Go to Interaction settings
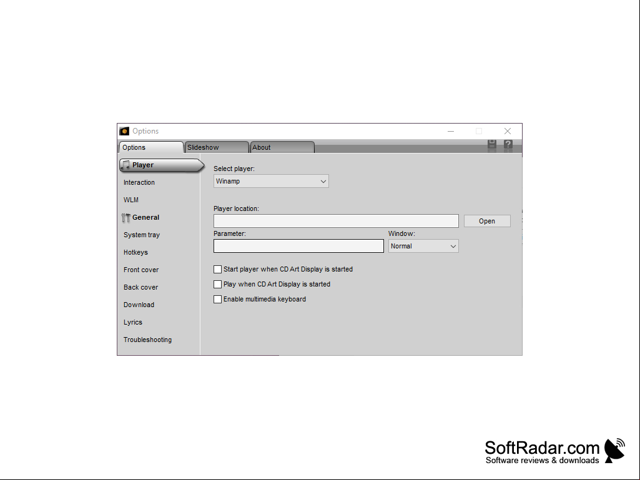The image size is (640, 480). [x=139, y=182]
